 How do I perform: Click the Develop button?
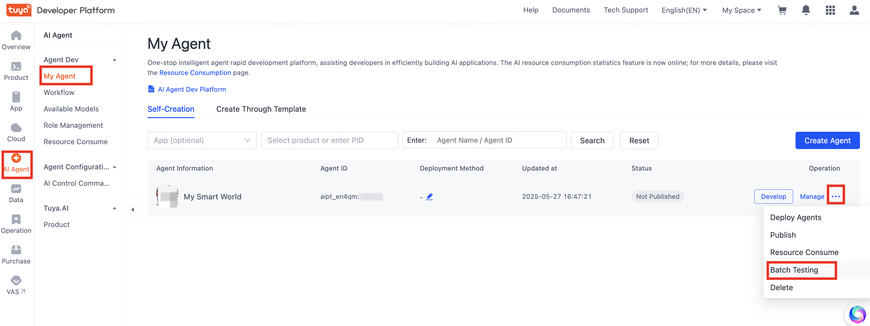click(x=773, y=197)
